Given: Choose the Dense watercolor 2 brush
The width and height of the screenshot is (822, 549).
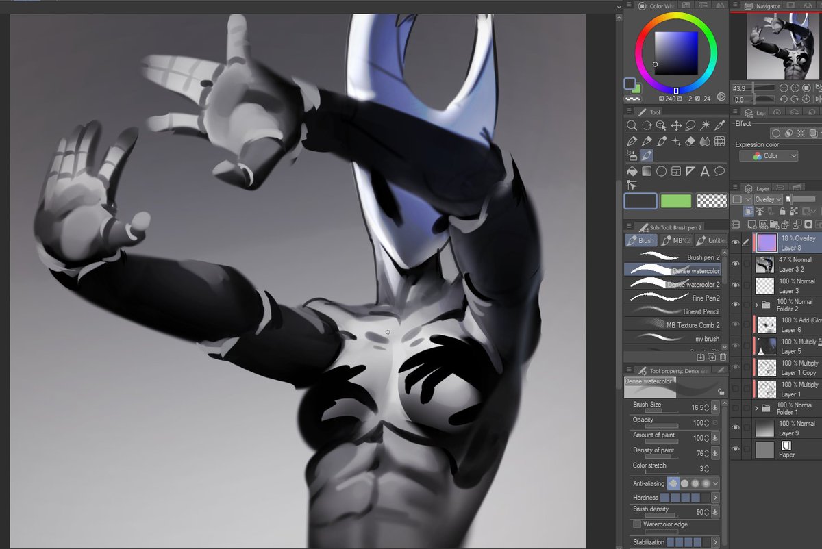Looking at the screenshot, I should (x=672, y=284).
